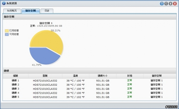The image size is (179, 109).
Task: Click the maximize plus round icon
Action: [170, 4]
